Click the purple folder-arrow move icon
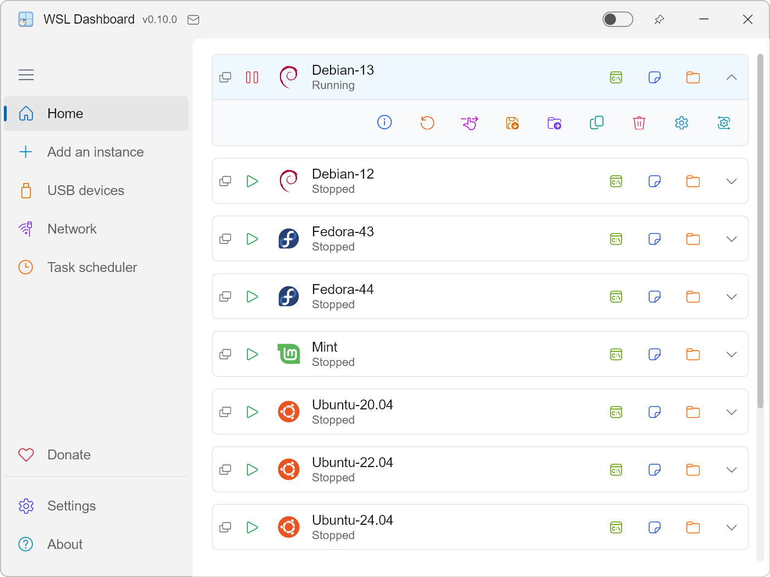The height and width of the screenshot is (577, 770). click(554, 123)
